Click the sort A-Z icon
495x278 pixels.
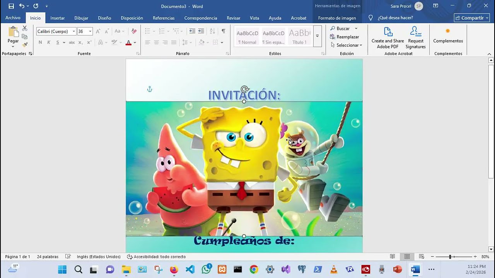tap(212, 31)
